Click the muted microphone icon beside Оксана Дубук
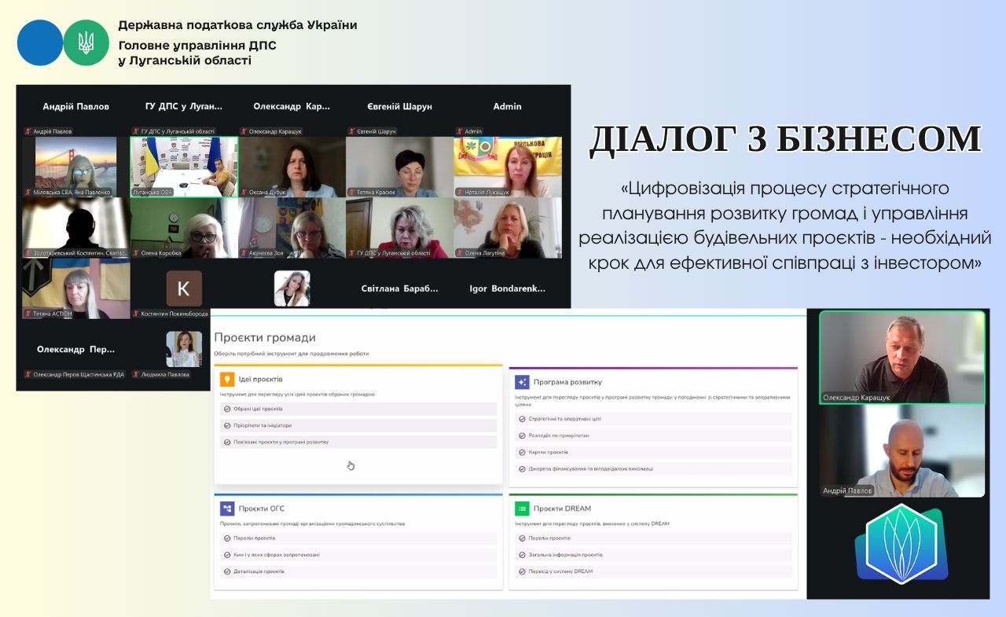 click(x=245, y=193)
